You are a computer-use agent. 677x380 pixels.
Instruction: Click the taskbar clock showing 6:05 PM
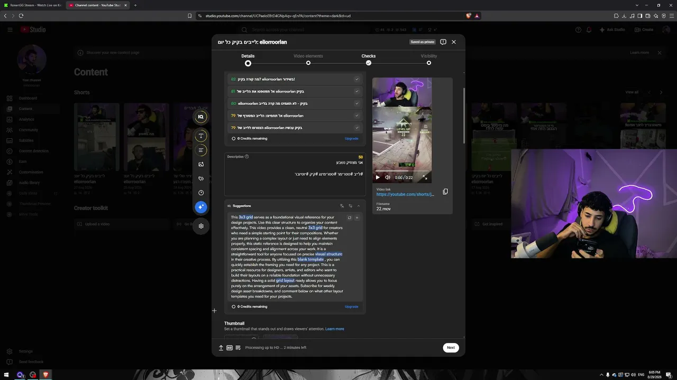click(x=656, y=375)
